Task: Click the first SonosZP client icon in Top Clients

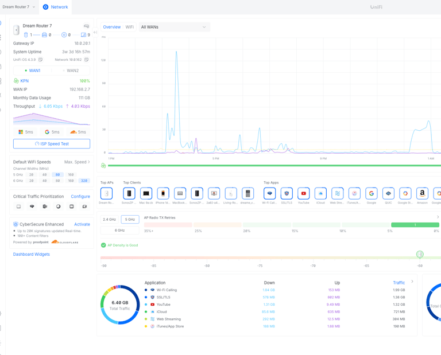Action: pos(129,193)
